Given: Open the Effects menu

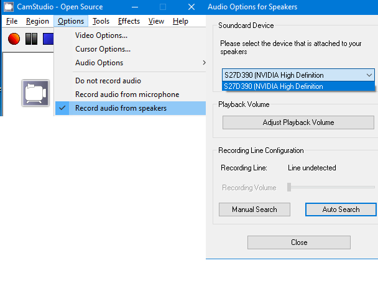Looking at the screenshot, I should pos(129,21).
